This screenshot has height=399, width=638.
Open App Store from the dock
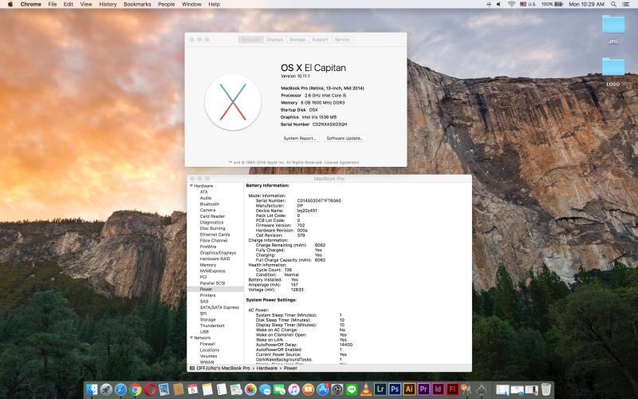point(323,389)
